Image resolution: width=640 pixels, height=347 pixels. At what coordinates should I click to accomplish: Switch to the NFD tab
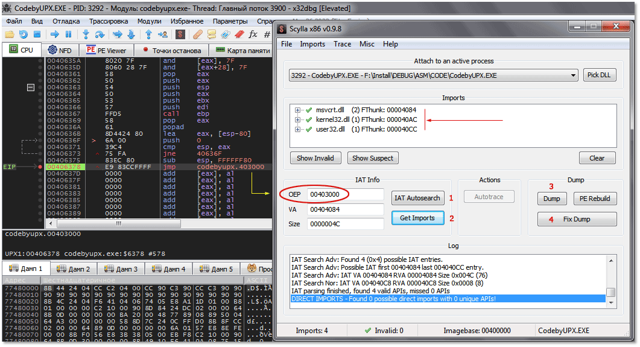pos(60,50)
